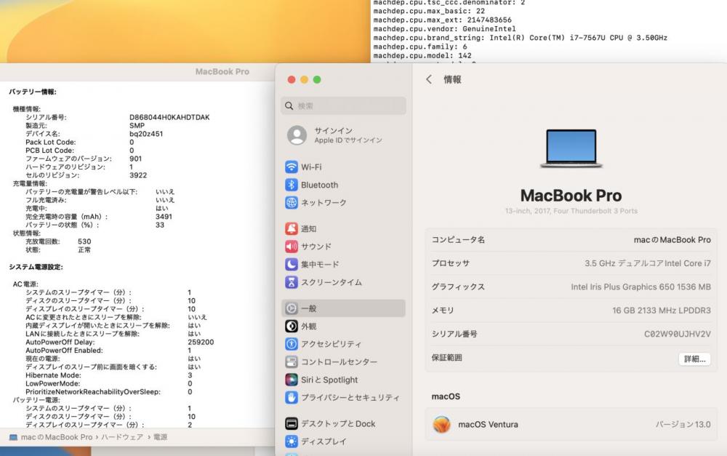This screenshot has width=727, height=456.
Task: Open スクリーンタイム hourglass icon
Action: click(292, 282)
